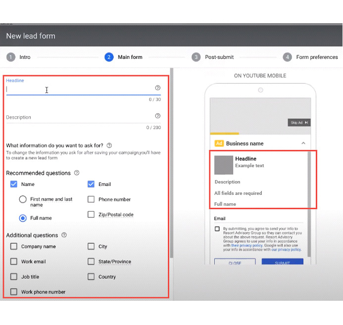The width and height of the screenshot is (343, 325).
Task: Check the Job title checkbox
Action: (x=13, y=277)
